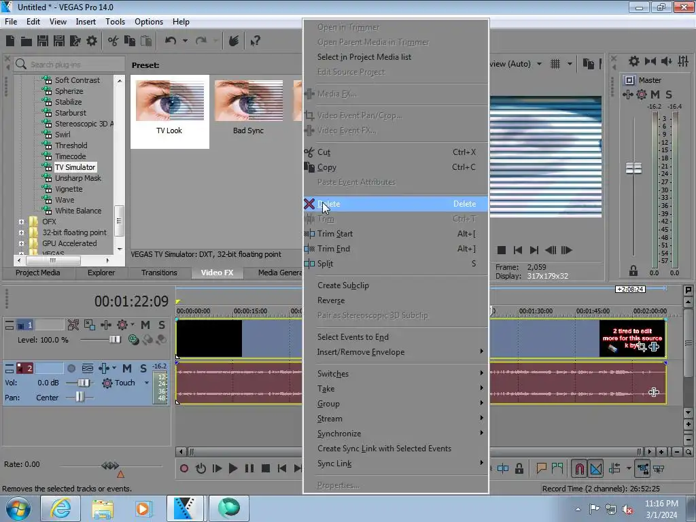The width and height of the screenshot is (696, 522).
Task: Mute audio track 2
Action: pos(127,368)
